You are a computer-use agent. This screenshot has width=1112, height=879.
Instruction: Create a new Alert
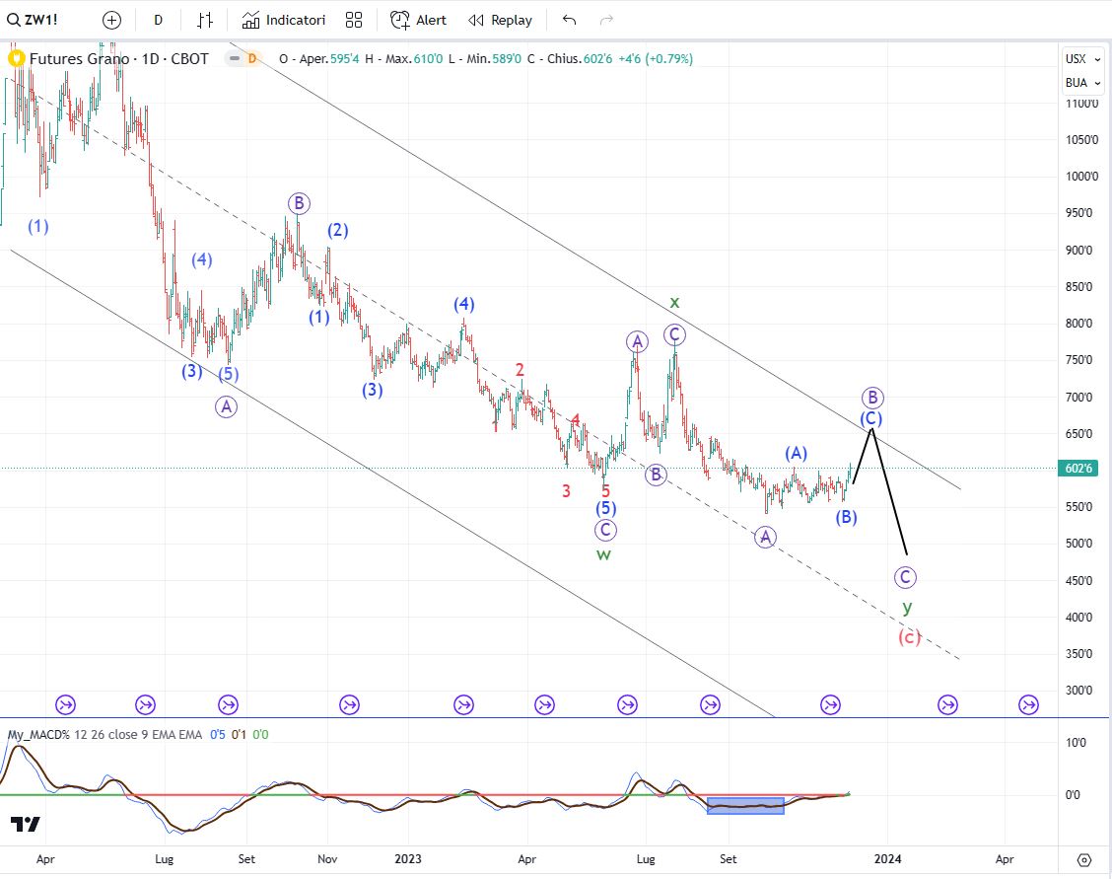pos(419,20)
